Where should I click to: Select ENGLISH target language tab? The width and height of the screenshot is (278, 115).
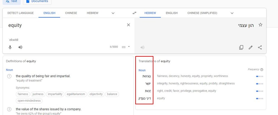click(x=172, y=13)
